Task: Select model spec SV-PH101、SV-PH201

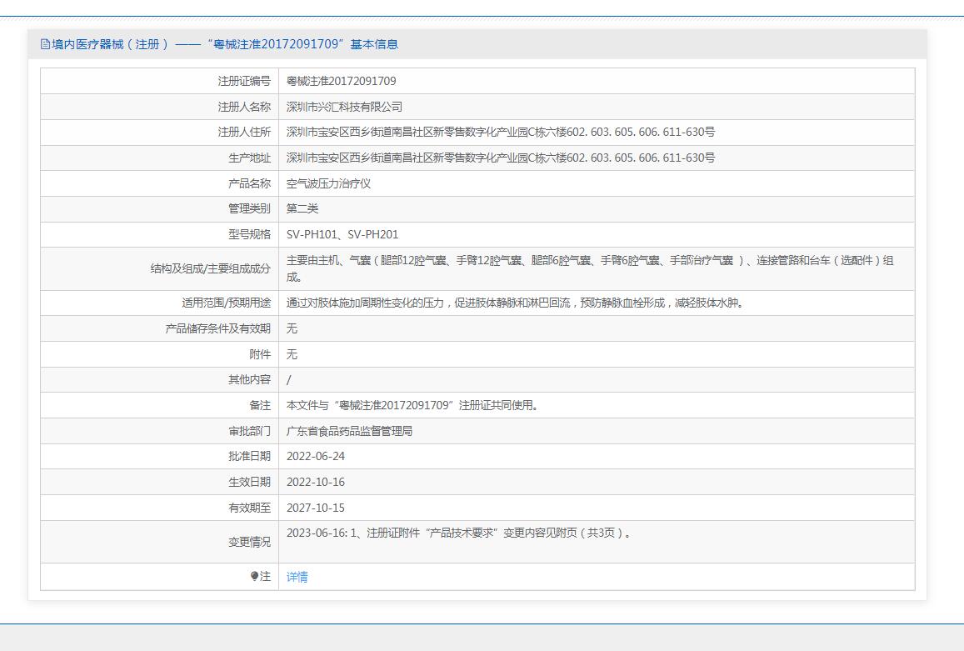Action: click(x=342, y=234)
